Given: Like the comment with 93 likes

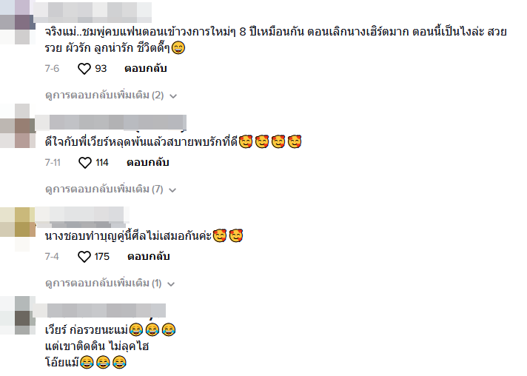Looking at the screenshot, I should [84, 69].
